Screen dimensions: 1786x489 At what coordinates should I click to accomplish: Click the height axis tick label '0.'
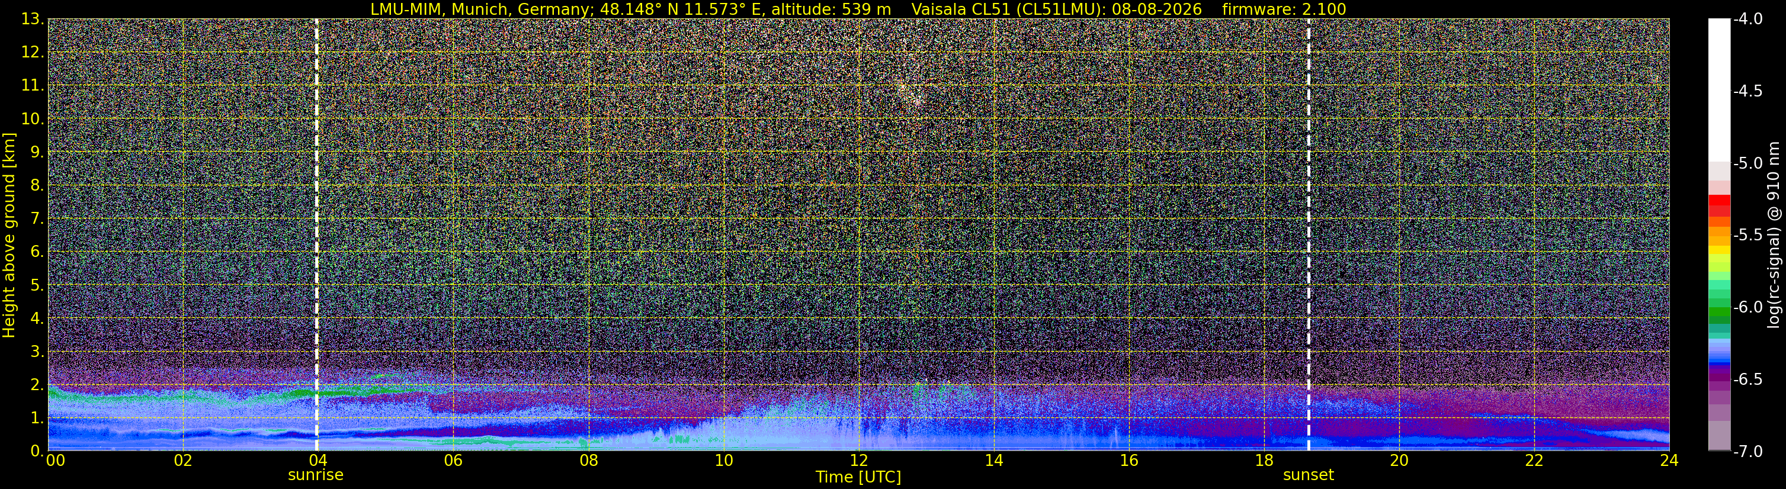37,450
